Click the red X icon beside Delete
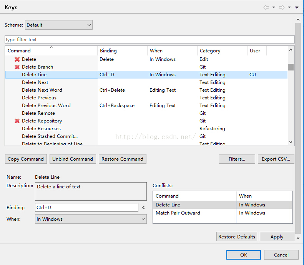Viewport: 304px width, 265px height. point(17,59)
